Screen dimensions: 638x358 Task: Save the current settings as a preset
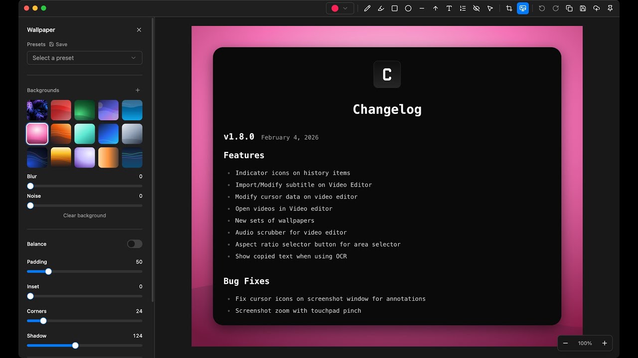click(58, 44)
